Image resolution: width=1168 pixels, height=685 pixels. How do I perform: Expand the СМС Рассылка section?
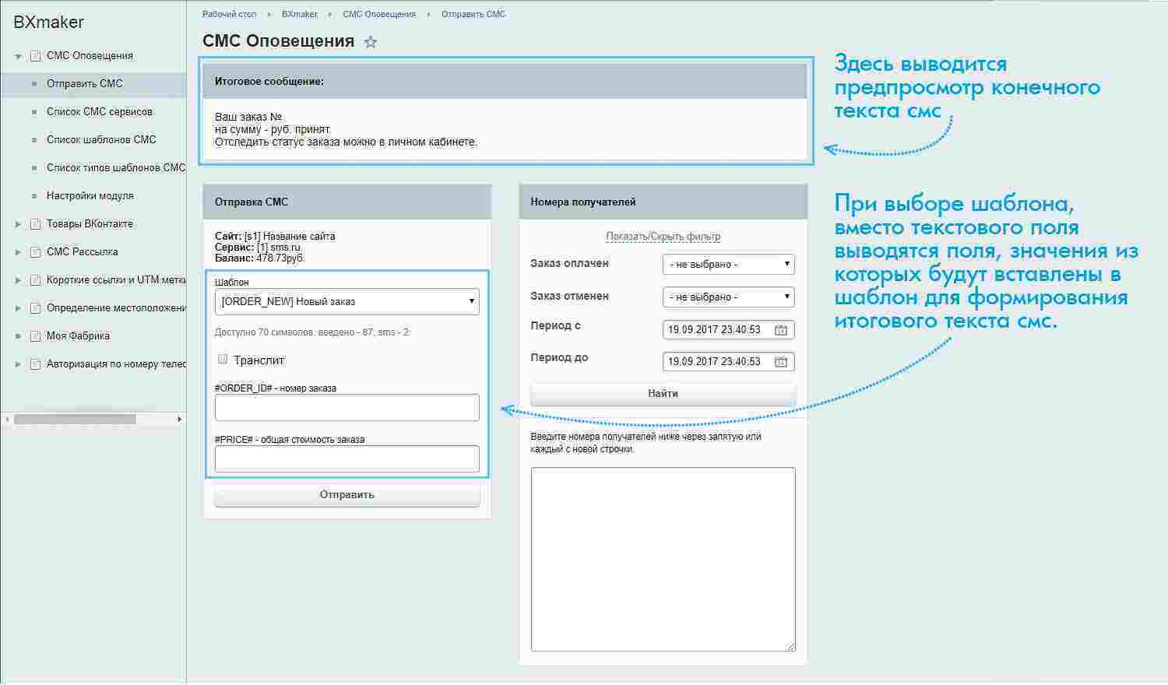pyautogui.click(x=18, y=252)
